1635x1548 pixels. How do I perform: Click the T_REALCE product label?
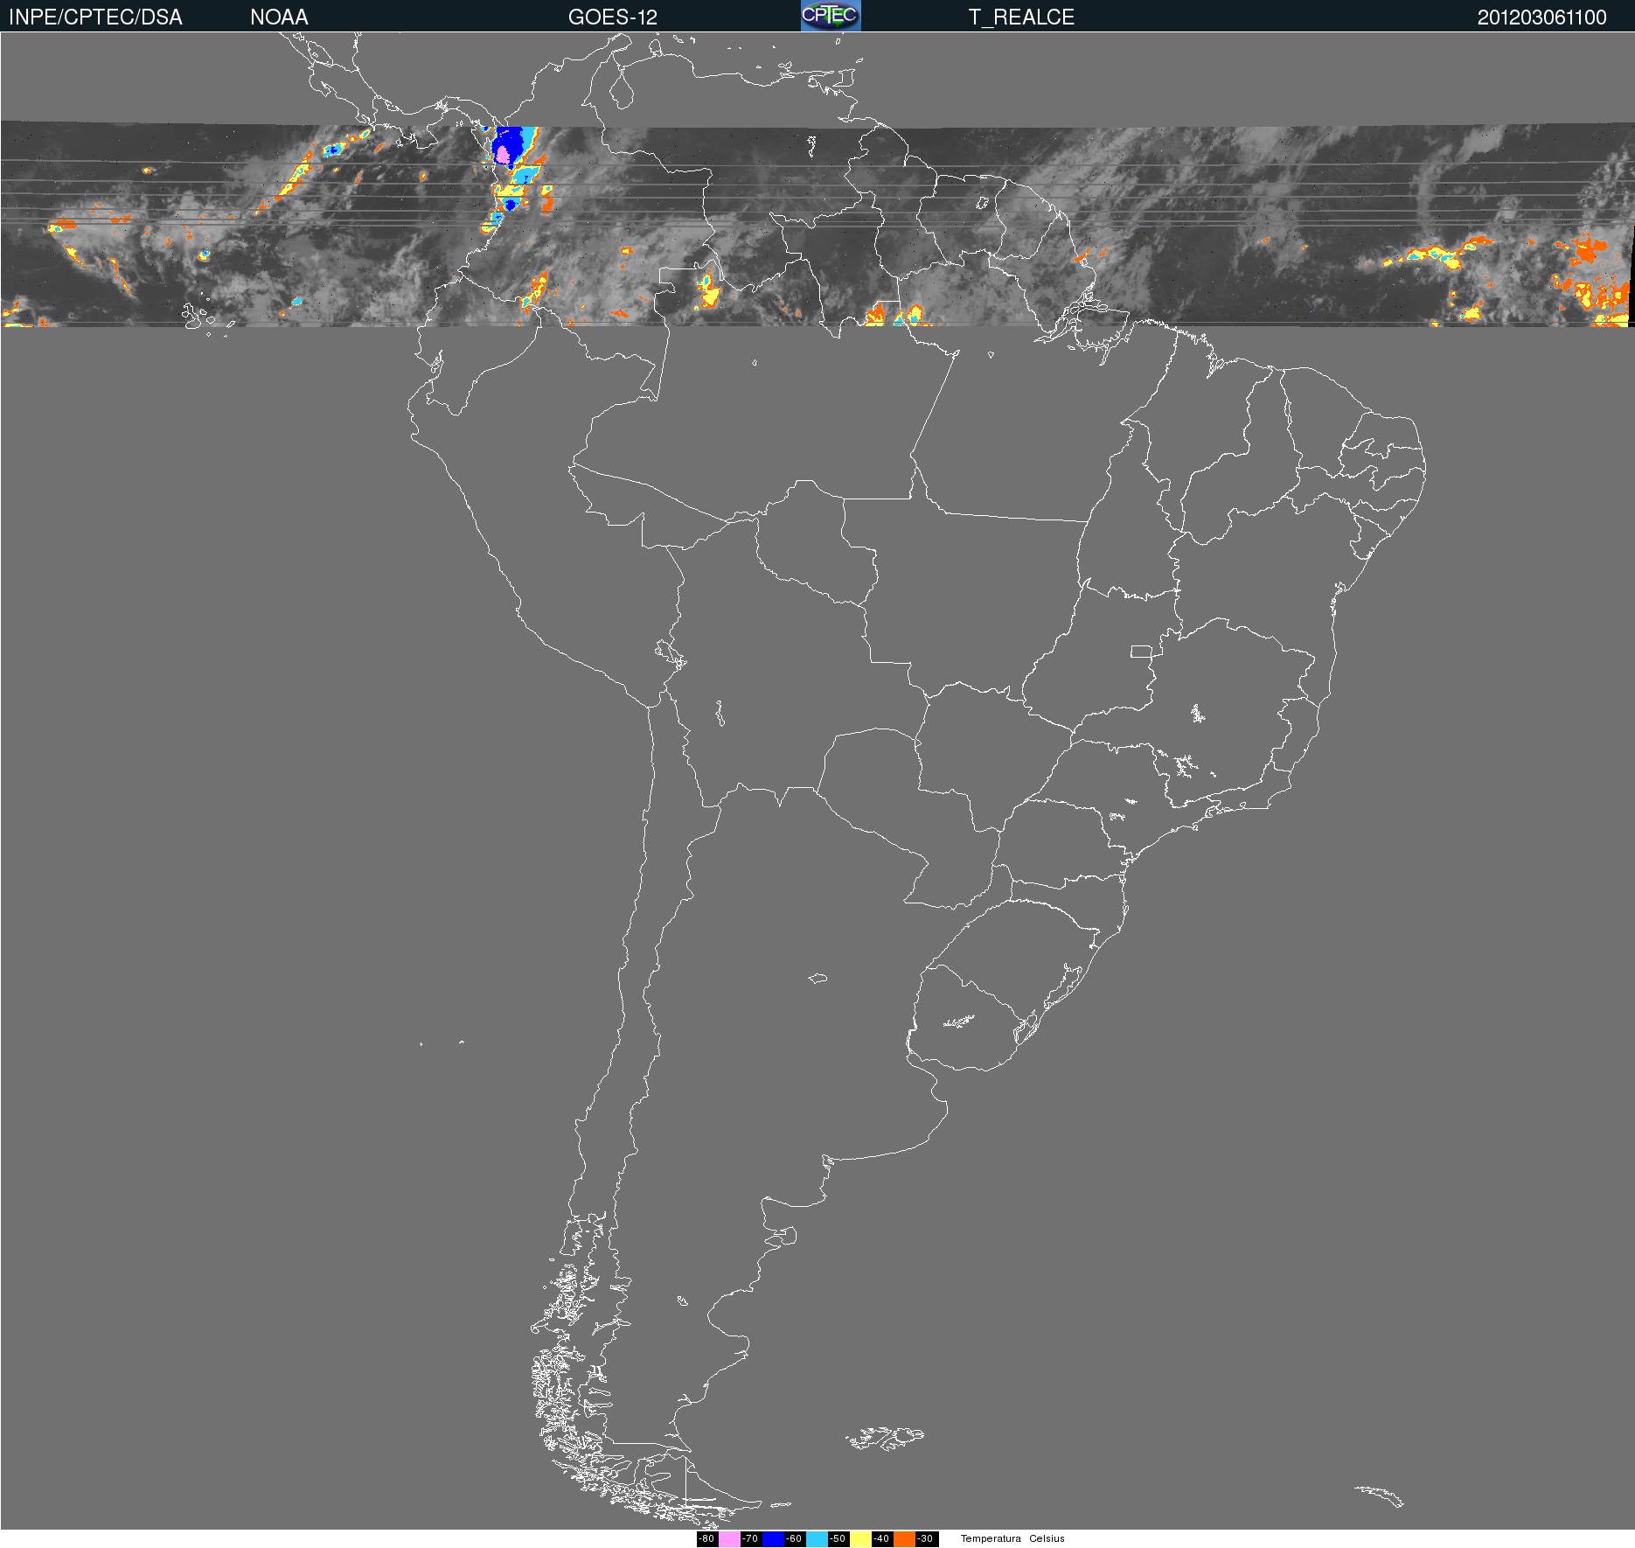pyautogui.click(x=1021, y=17)
